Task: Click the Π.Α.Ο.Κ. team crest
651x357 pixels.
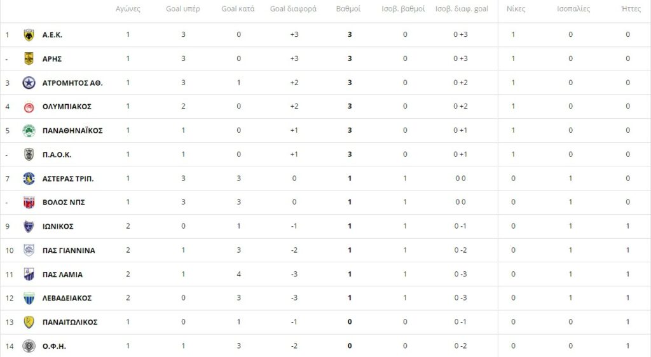Action: pos(29,154)
